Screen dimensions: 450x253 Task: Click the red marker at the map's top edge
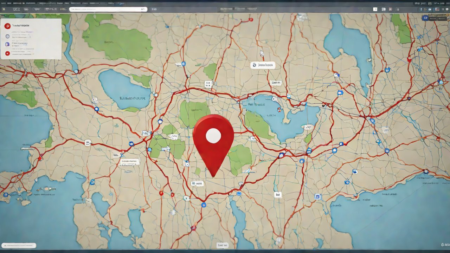coord(251,20)
